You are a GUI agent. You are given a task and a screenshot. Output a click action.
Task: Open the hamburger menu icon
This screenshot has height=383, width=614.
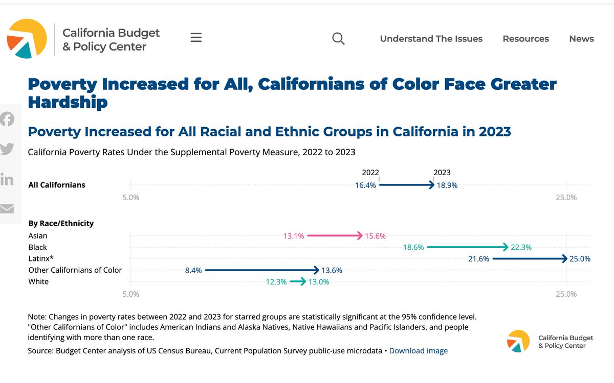[196, 38]
